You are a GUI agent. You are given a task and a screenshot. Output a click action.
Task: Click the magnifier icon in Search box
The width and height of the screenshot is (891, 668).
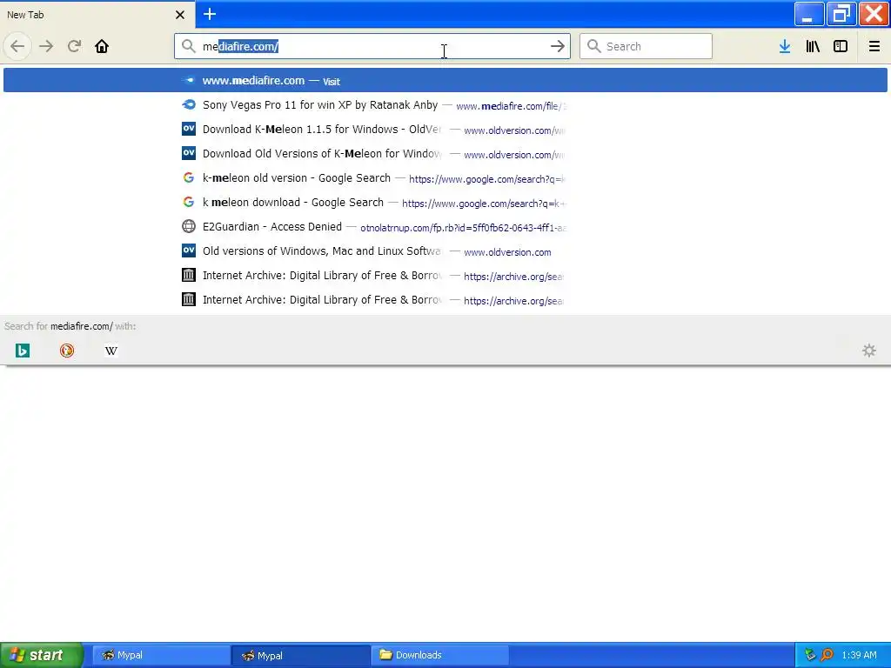click(593, 46)
